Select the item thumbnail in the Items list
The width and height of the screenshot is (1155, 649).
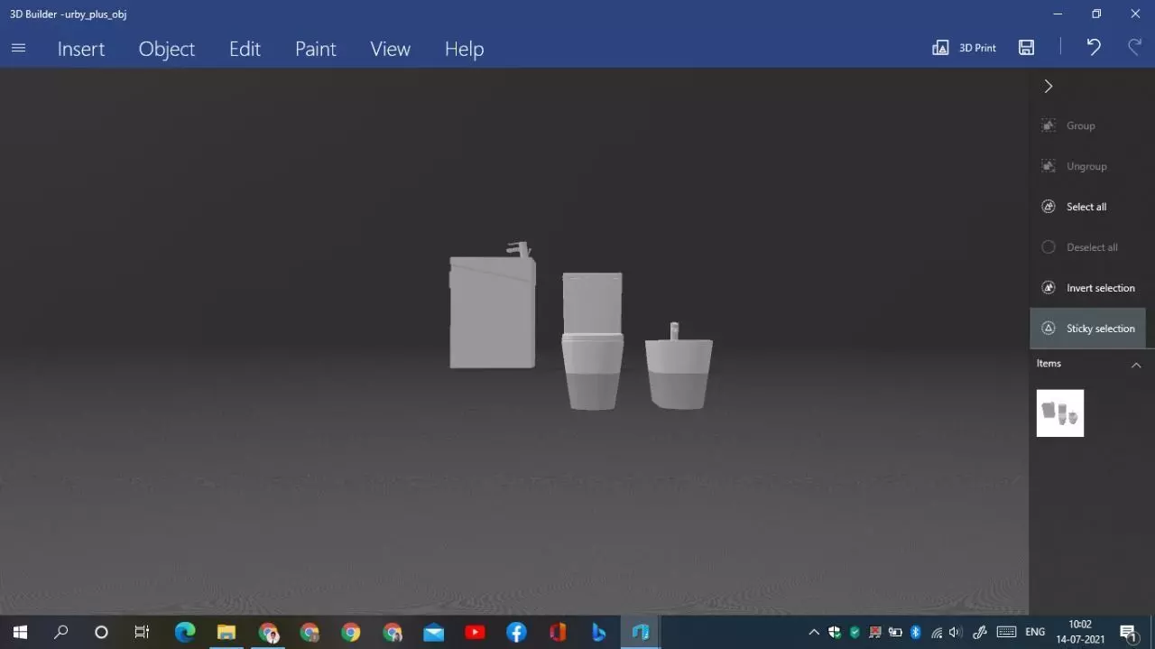tap(1060, 413)
